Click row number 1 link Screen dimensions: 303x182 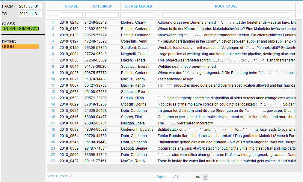pyautogui.click(x=53, y=22)
